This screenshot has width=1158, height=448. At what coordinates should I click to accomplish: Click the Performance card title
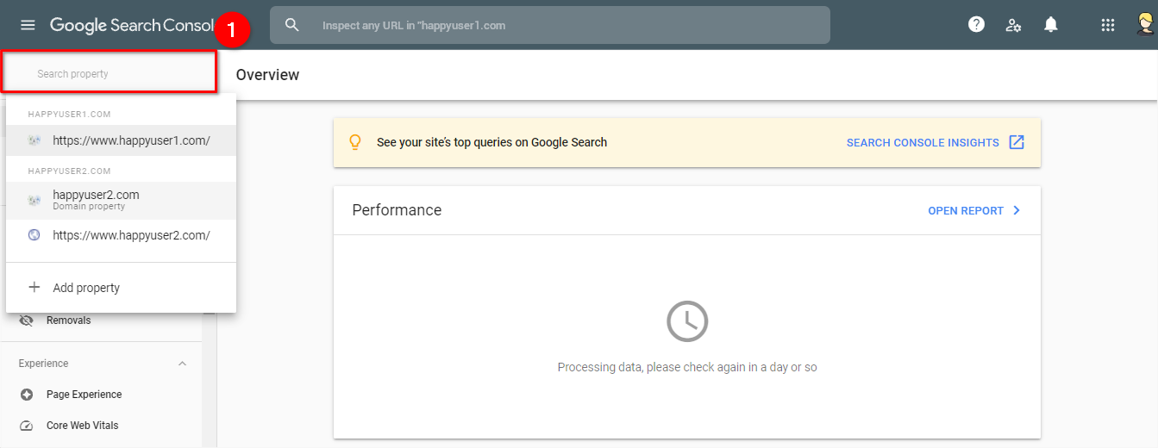[397, 210]
